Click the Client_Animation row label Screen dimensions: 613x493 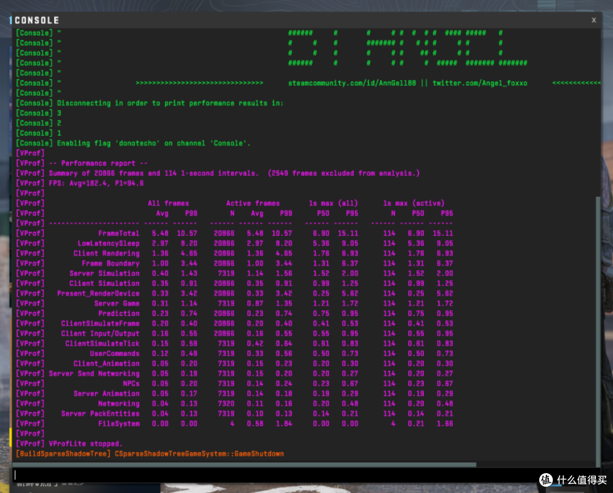pyautogui.click(x=106, y=364)
